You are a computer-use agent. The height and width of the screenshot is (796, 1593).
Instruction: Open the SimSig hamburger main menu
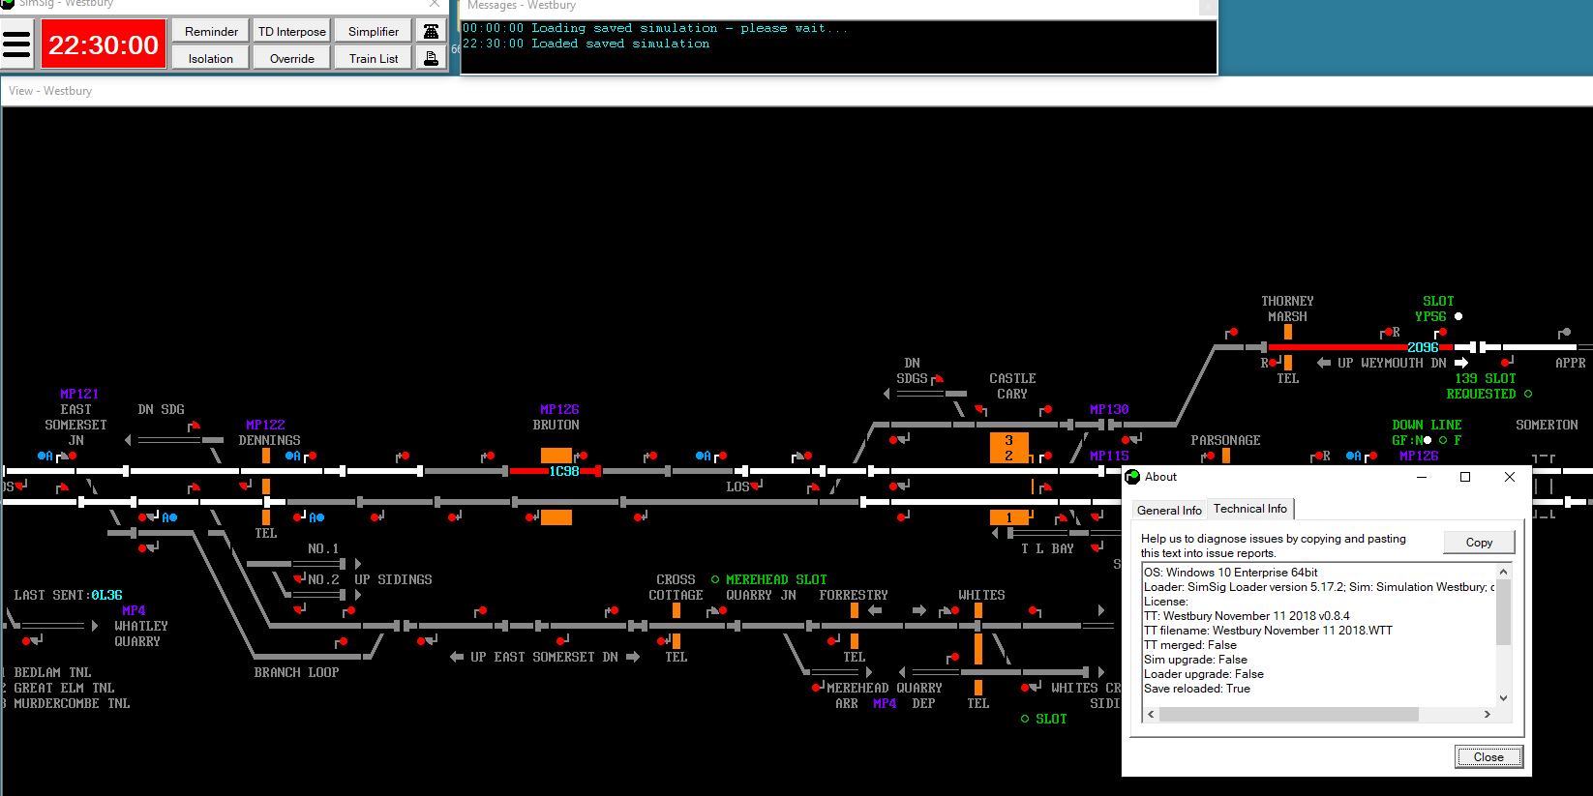[16, 44]
